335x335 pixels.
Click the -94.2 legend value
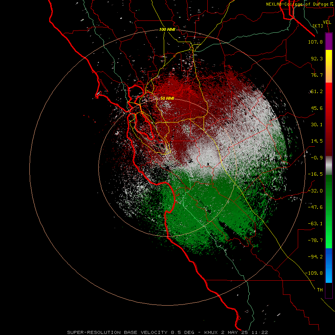click(x=315, y=257)
